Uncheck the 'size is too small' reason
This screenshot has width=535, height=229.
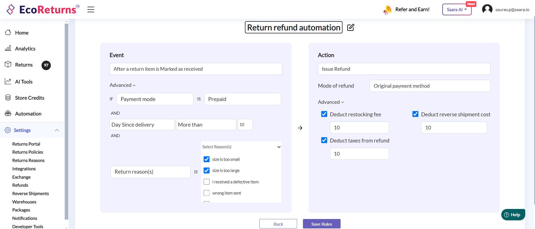pos(207,159)
